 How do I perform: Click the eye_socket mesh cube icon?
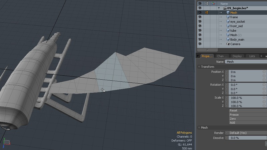228,22
